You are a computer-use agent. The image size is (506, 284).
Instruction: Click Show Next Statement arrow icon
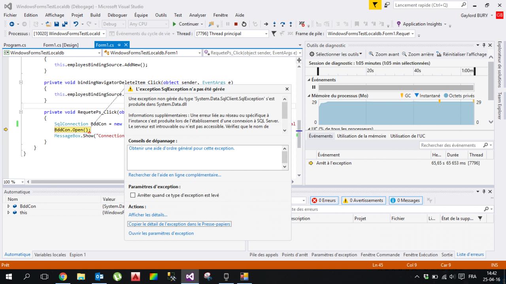(x=266, y=24)
